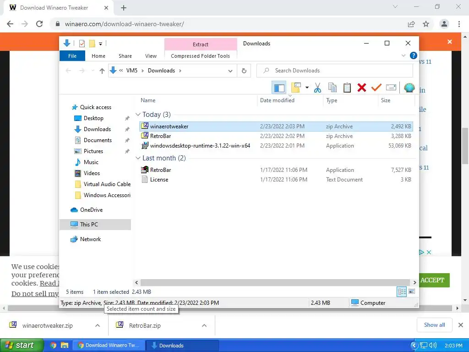This screenshot has height=352, width=469.
Task: Select the RetroBar Application file
Action: click(x=276, y=170)
